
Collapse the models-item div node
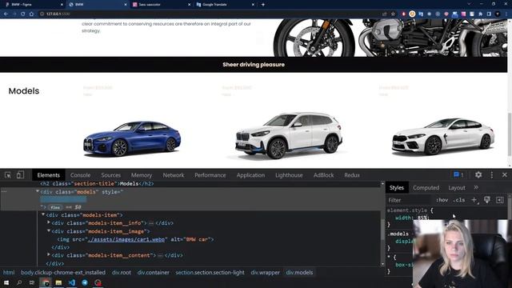(43, 214)
